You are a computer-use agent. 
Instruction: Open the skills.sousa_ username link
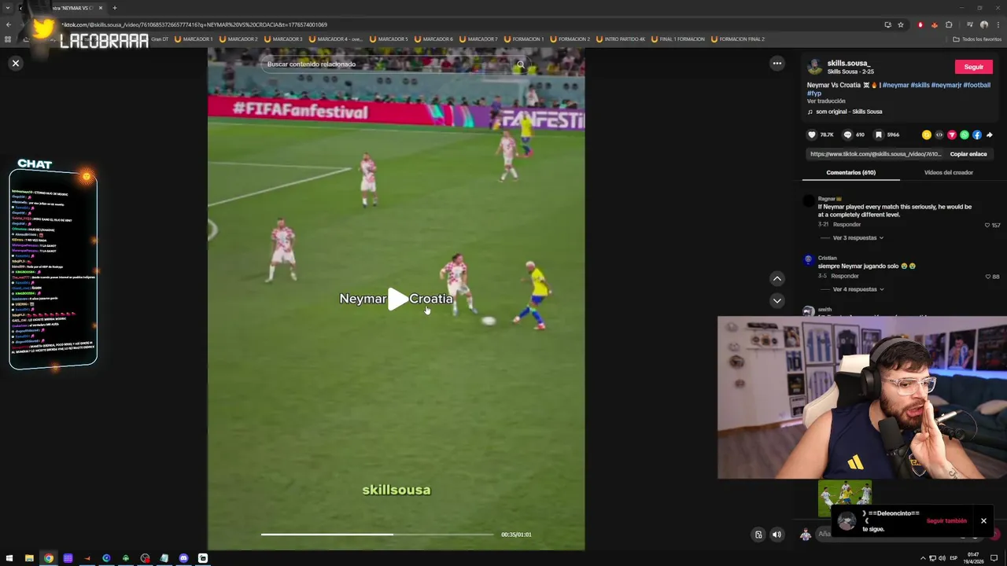(x=848, y=63)
